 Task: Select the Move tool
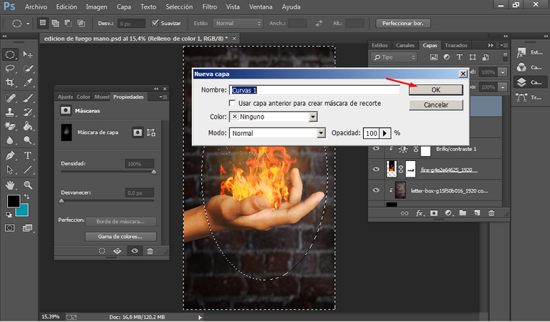coord(28,54)
